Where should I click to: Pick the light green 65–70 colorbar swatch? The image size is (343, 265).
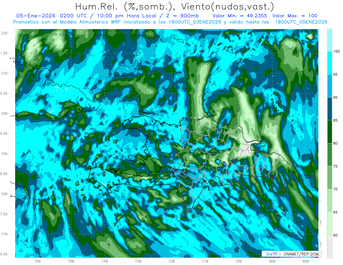330,201
